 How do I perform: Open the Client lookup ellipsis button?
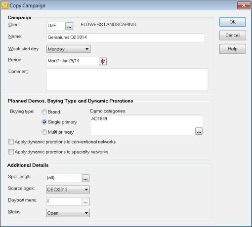pyautogui.click(x=69, y=26)
